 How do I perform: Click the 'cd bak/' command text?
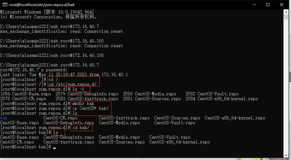pyautogui.click(x=82, y=128)
